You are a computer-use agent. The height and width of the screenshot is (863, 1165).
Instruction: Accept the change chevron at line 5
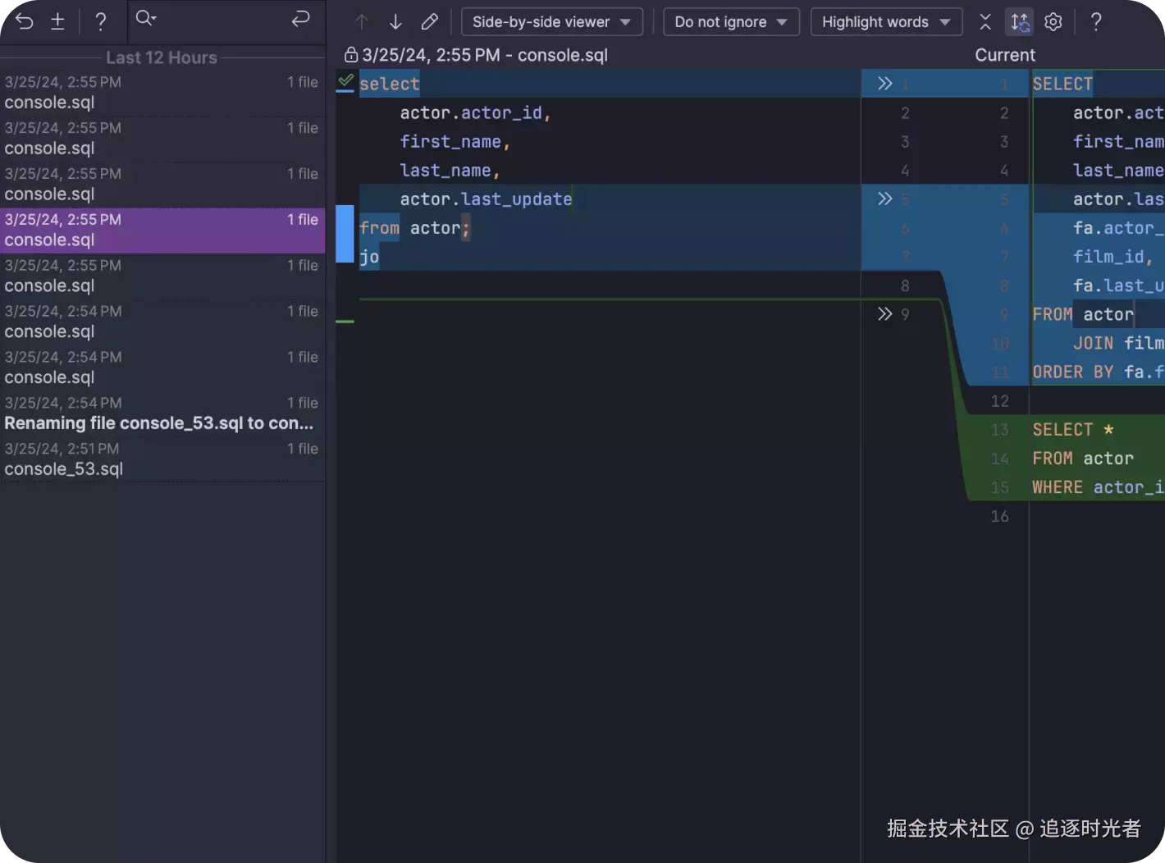click(x=884, y=199)
